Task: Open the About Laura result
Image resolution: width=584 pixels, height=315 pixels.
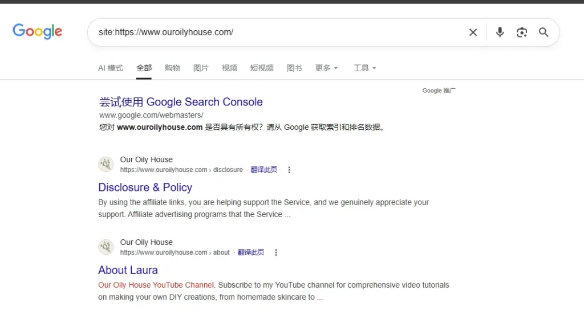Action: (x=128, y=270)
